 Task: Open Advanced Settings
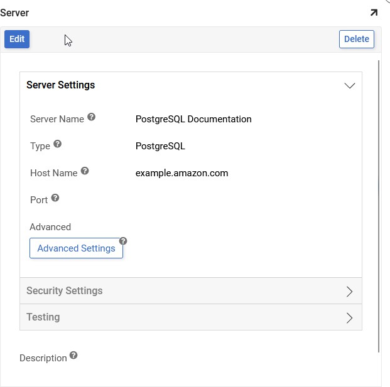[x=76, y=248]
